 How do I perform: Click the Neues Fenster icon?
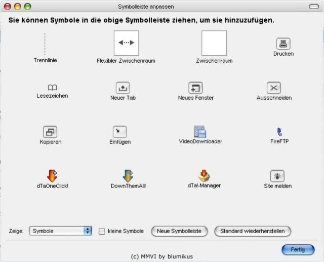tap(195, 88)
